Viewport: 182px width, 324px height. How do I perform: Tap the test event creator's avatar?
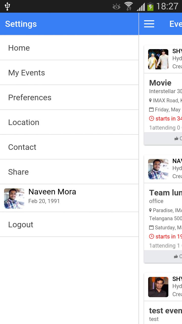tap(158, 287)
